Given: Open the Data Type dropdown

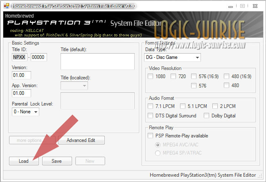Looking at the screenshot, I should tap(172, 57).
